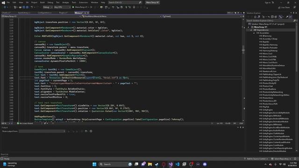
Task: Open the Edit menu
Action: (14, 2)
